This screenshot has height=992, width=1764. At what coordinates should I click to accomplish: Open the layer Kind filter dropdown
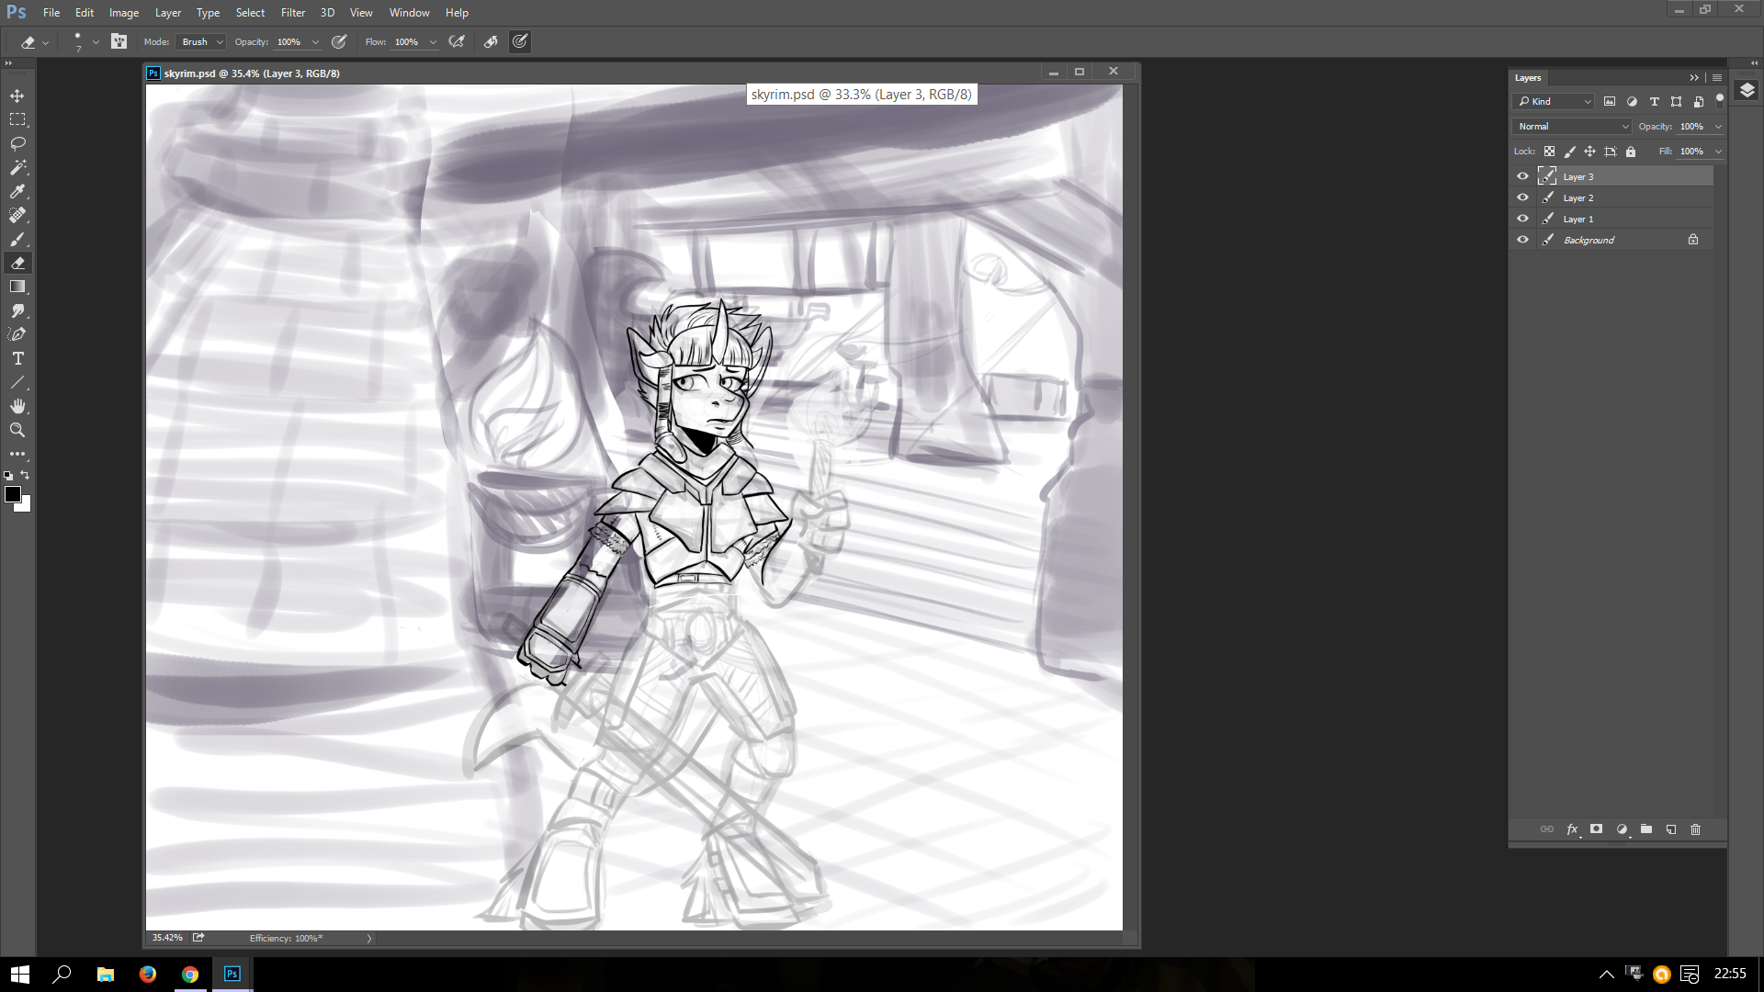pyautogui.click(x=1554, y=102)
